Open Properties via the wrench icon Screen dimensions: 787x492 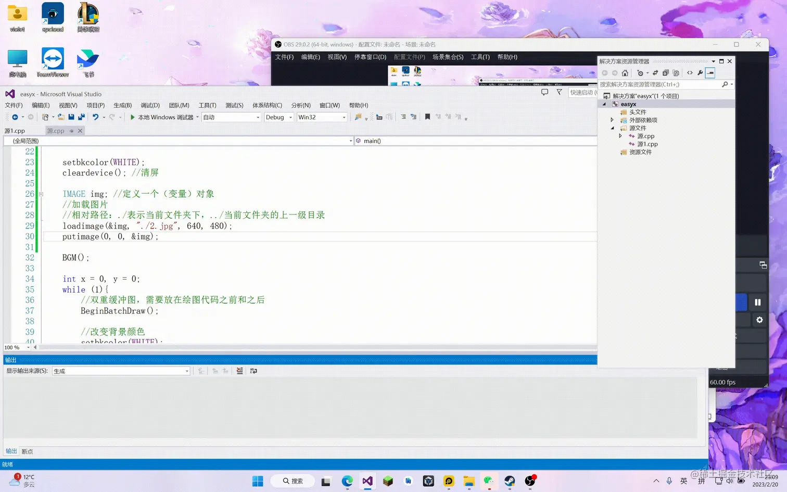click(700, 73)
